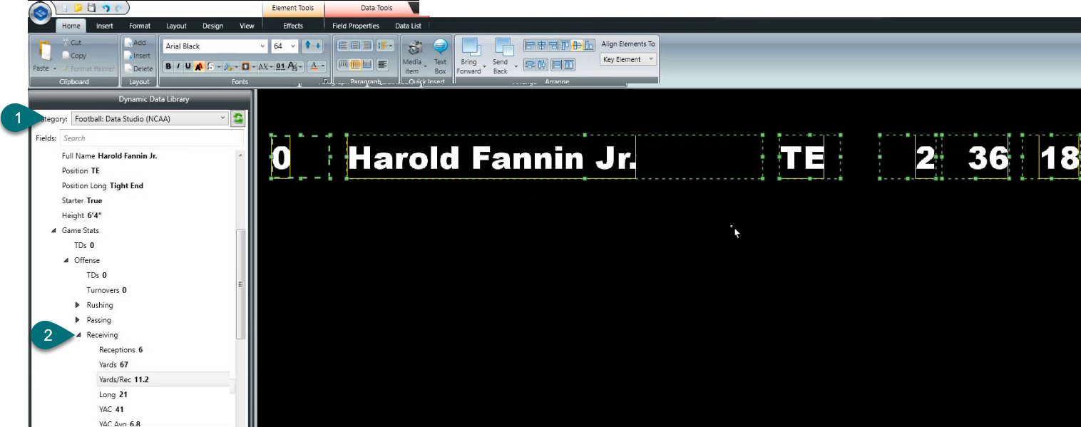Toggle bold formatting
The image size is (1081, 427).
click(x=168, y=66)
